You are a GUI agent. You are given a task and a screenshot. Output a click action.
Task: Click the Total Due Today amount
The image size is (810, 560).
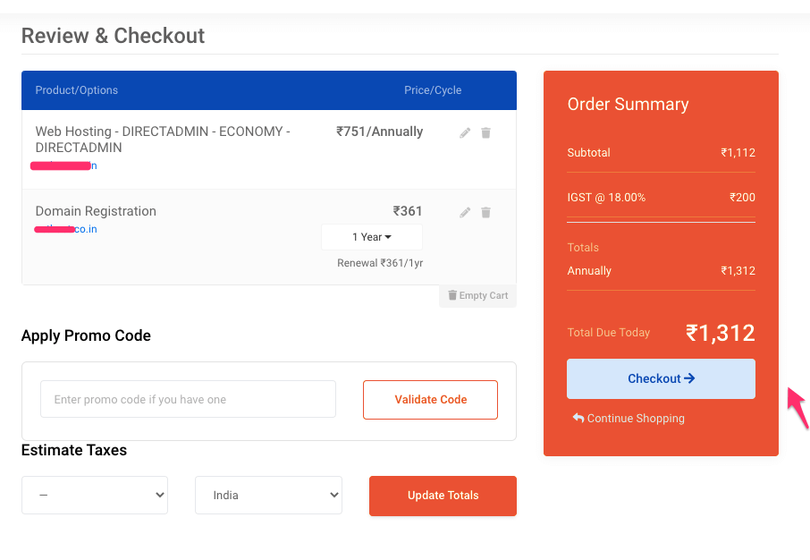[720, 332]
